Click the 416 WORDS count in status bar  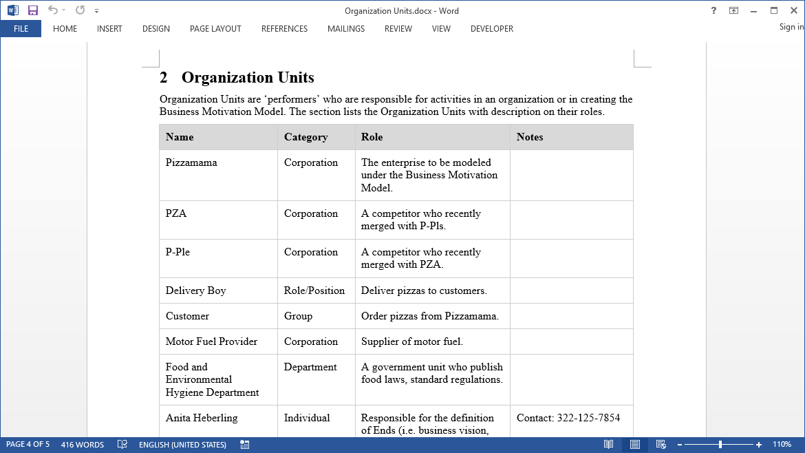pos(82,444)
